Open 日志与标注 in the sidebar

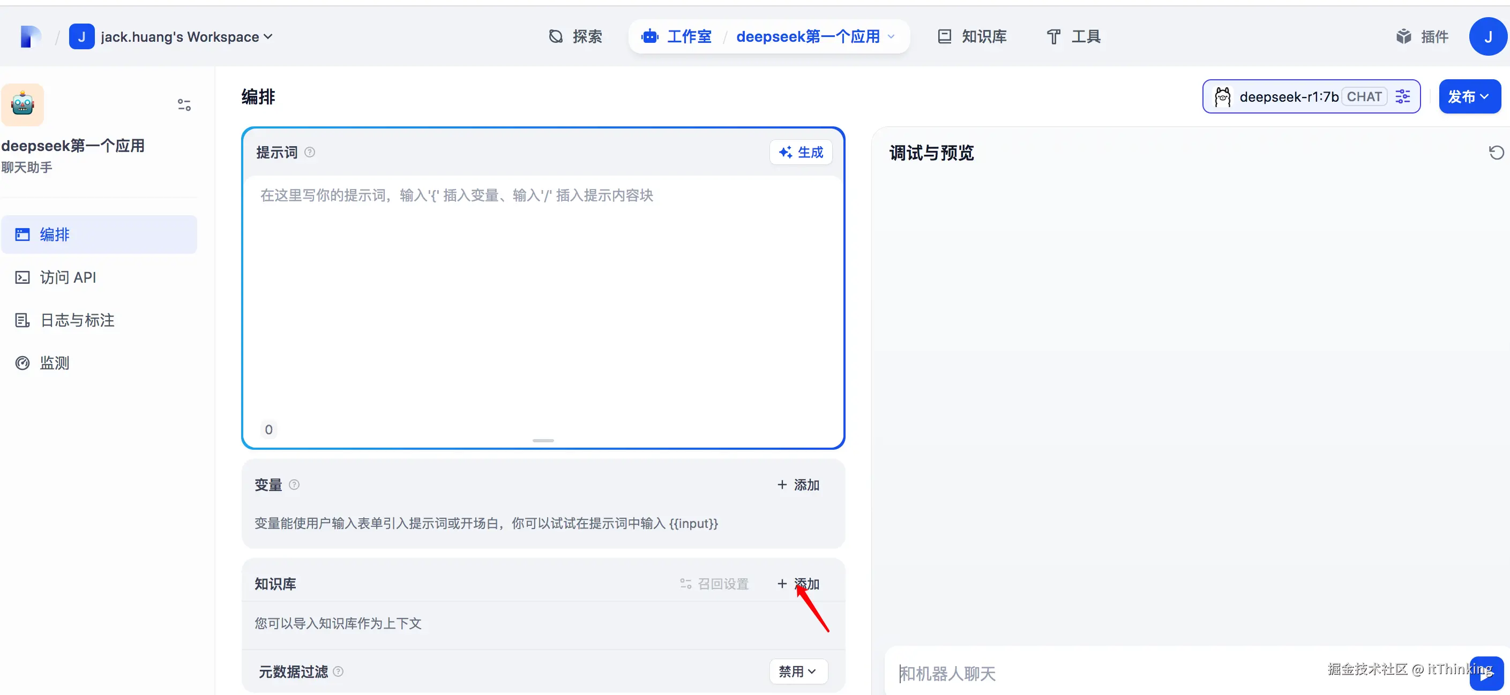[x=77, y=320]
